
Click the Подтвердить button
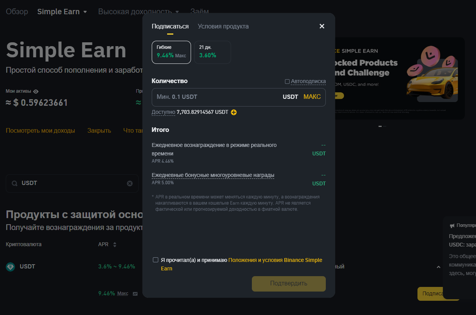tap(289, 283)
